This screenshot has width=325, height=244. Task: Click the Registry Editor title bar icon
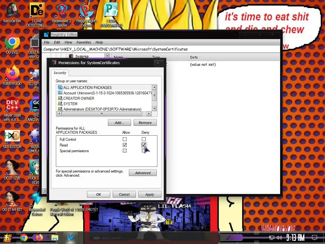tap(46, 34)
